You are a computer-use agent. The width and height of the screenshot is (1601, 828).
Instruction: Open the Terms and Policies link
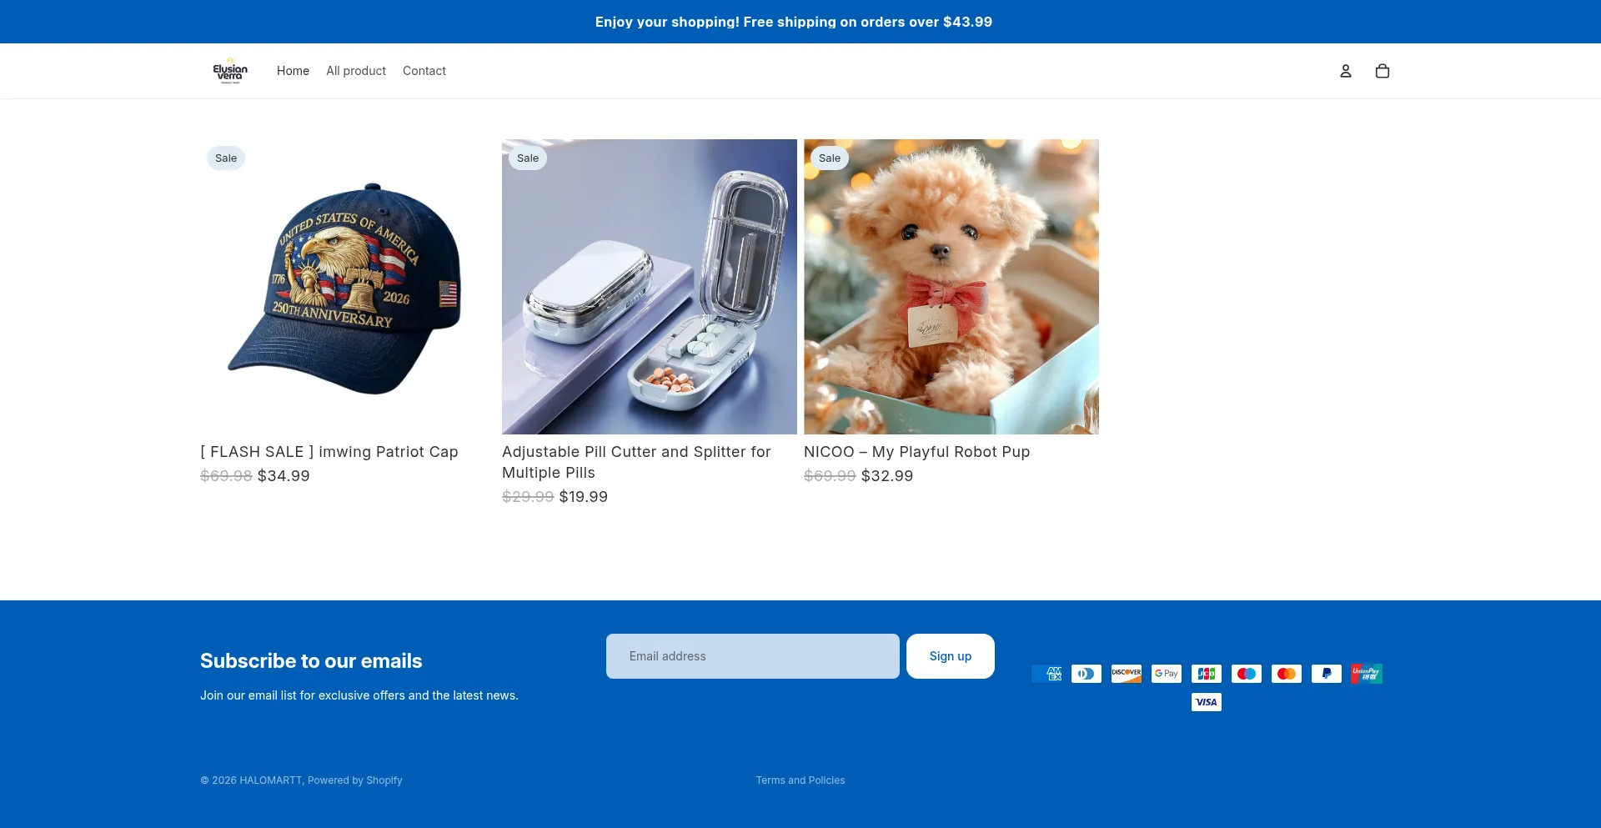click(800, 780)
